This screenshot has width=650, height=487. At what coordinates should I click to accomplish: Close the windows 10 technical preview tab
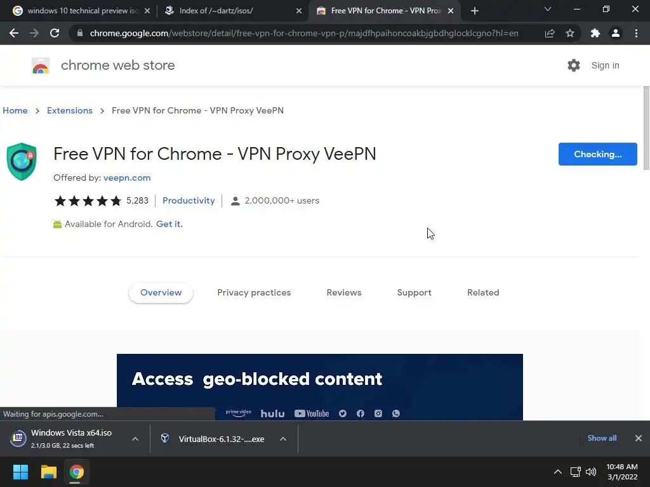[147, 11]
